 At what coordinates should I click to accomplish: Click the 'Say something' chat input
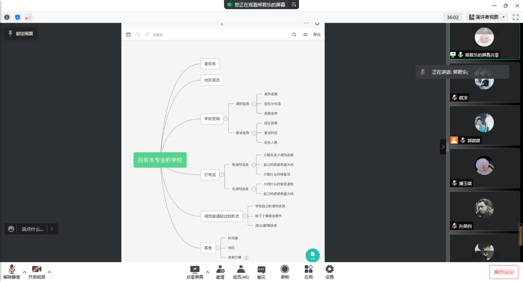[32, 229]
